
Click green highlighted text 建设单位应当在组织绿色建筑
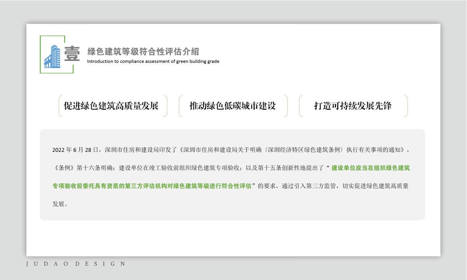[371, 168]
